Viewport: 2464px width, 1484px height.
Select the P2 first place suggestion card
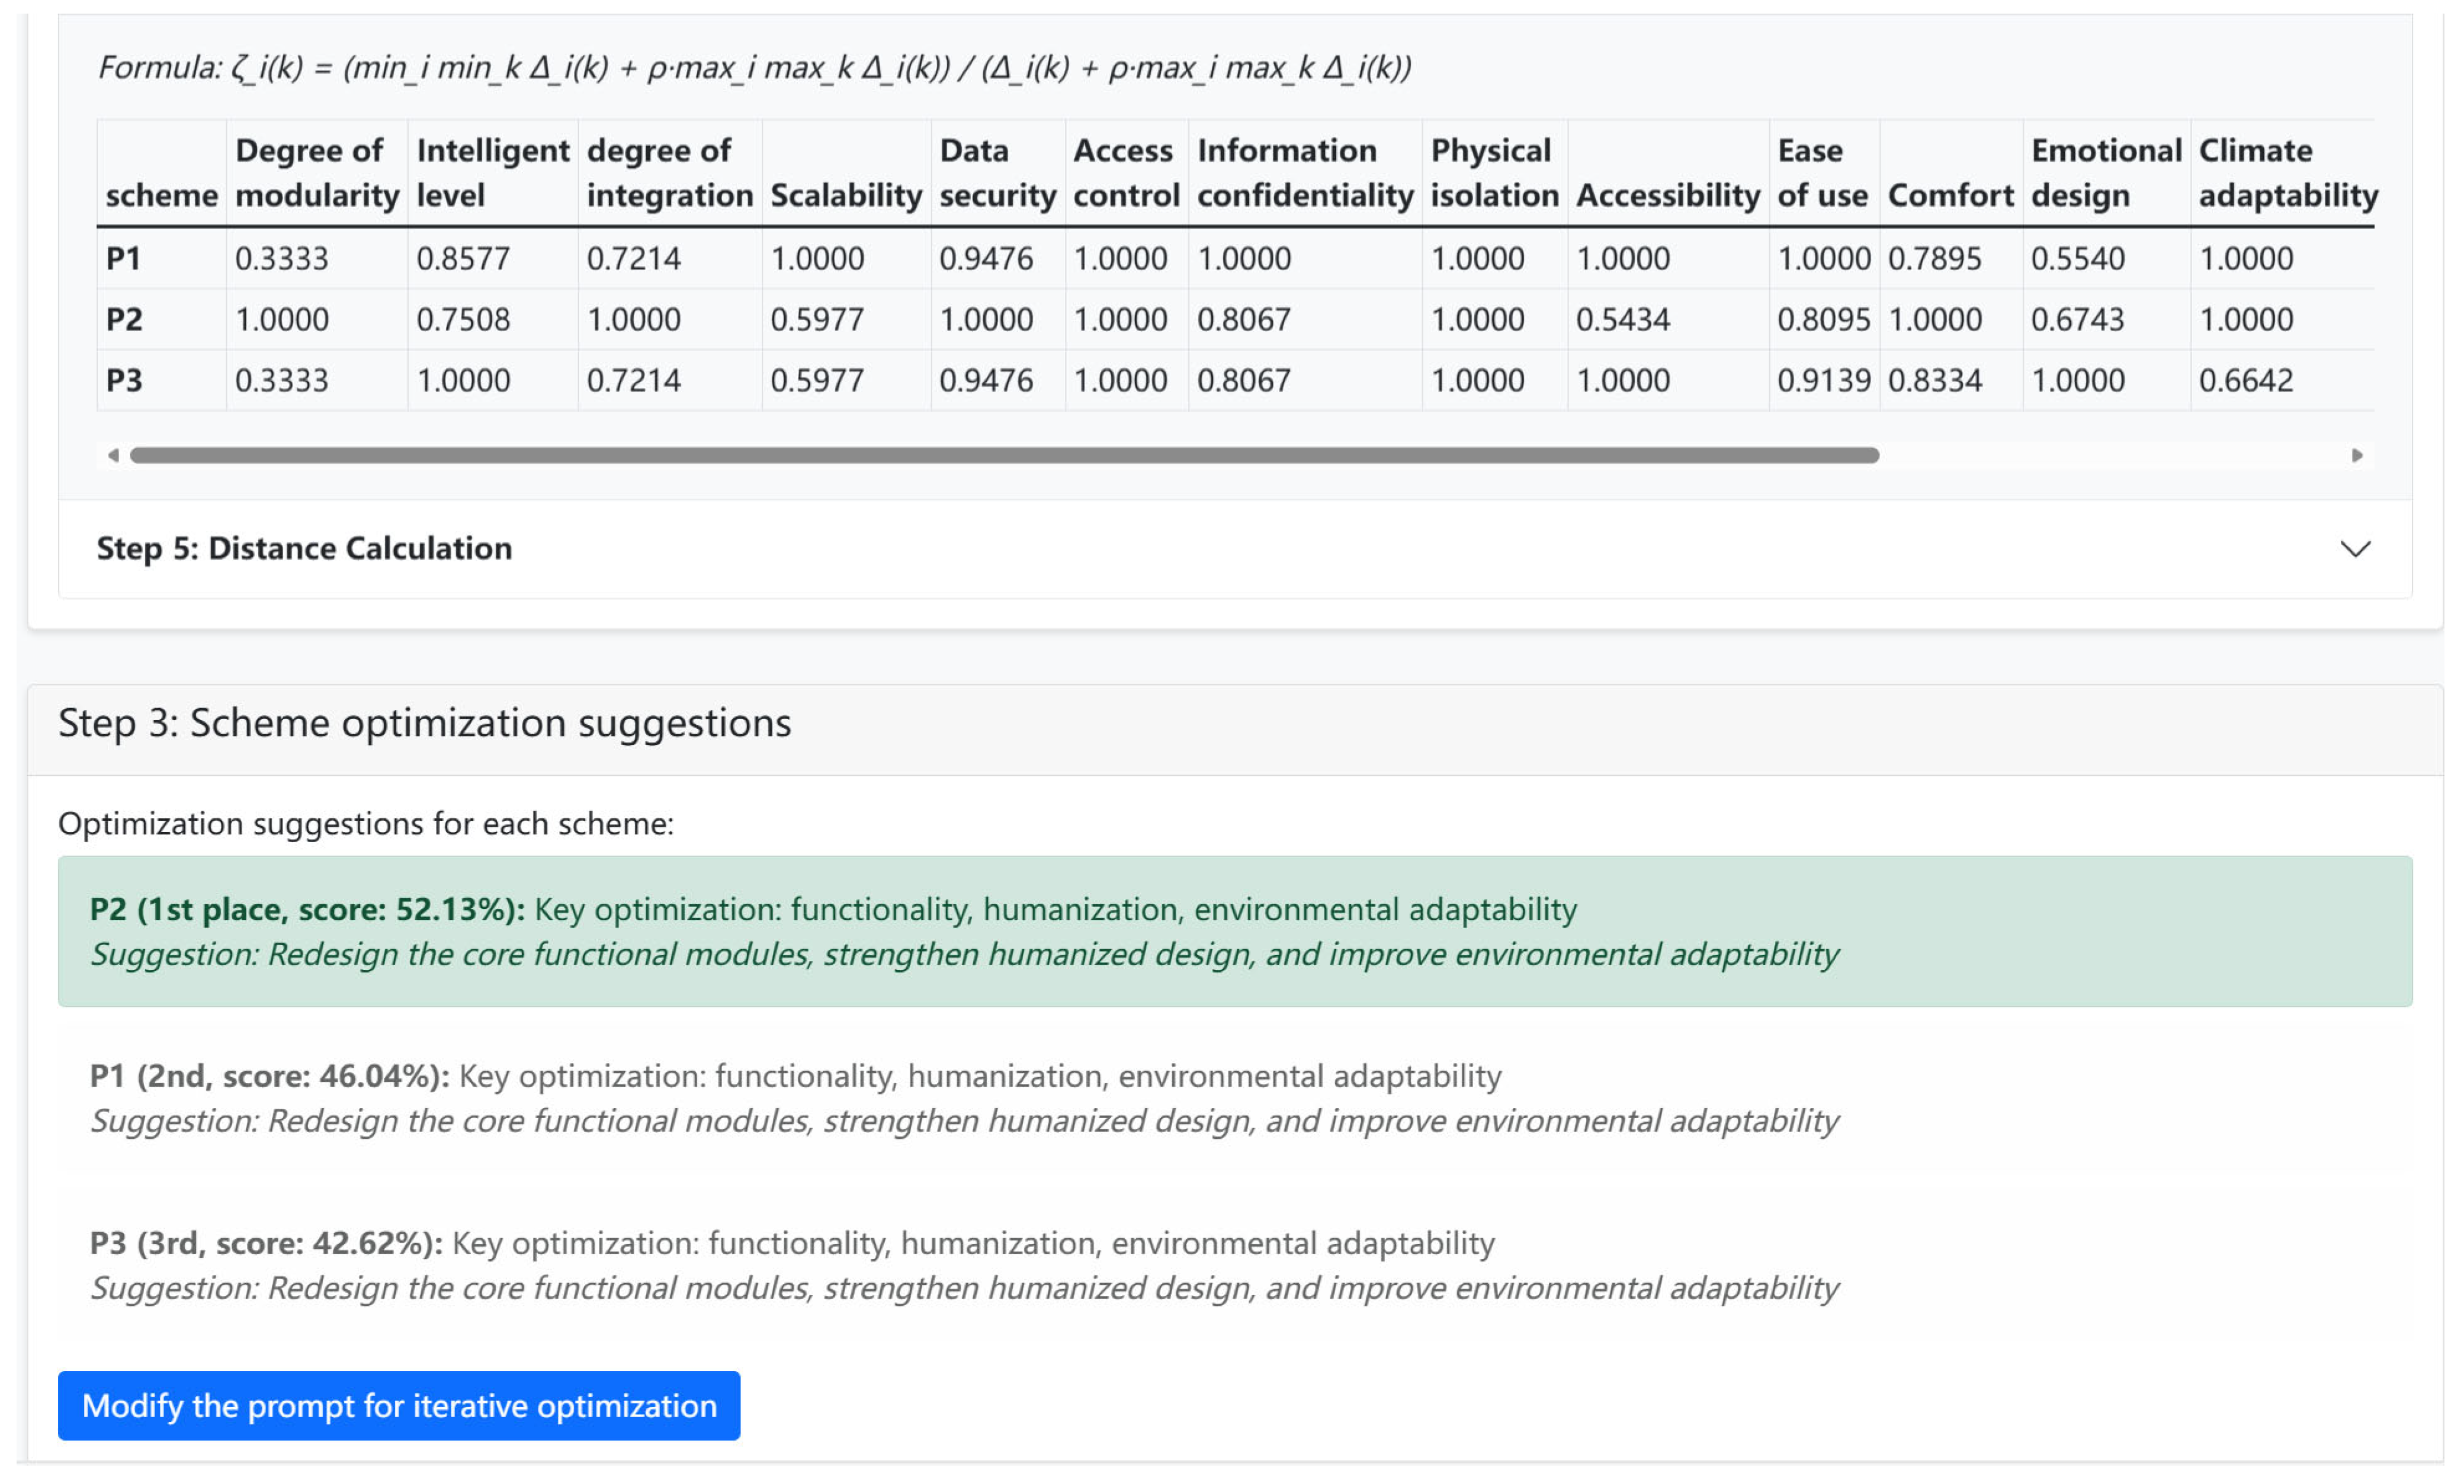(x=1235, y=931)
